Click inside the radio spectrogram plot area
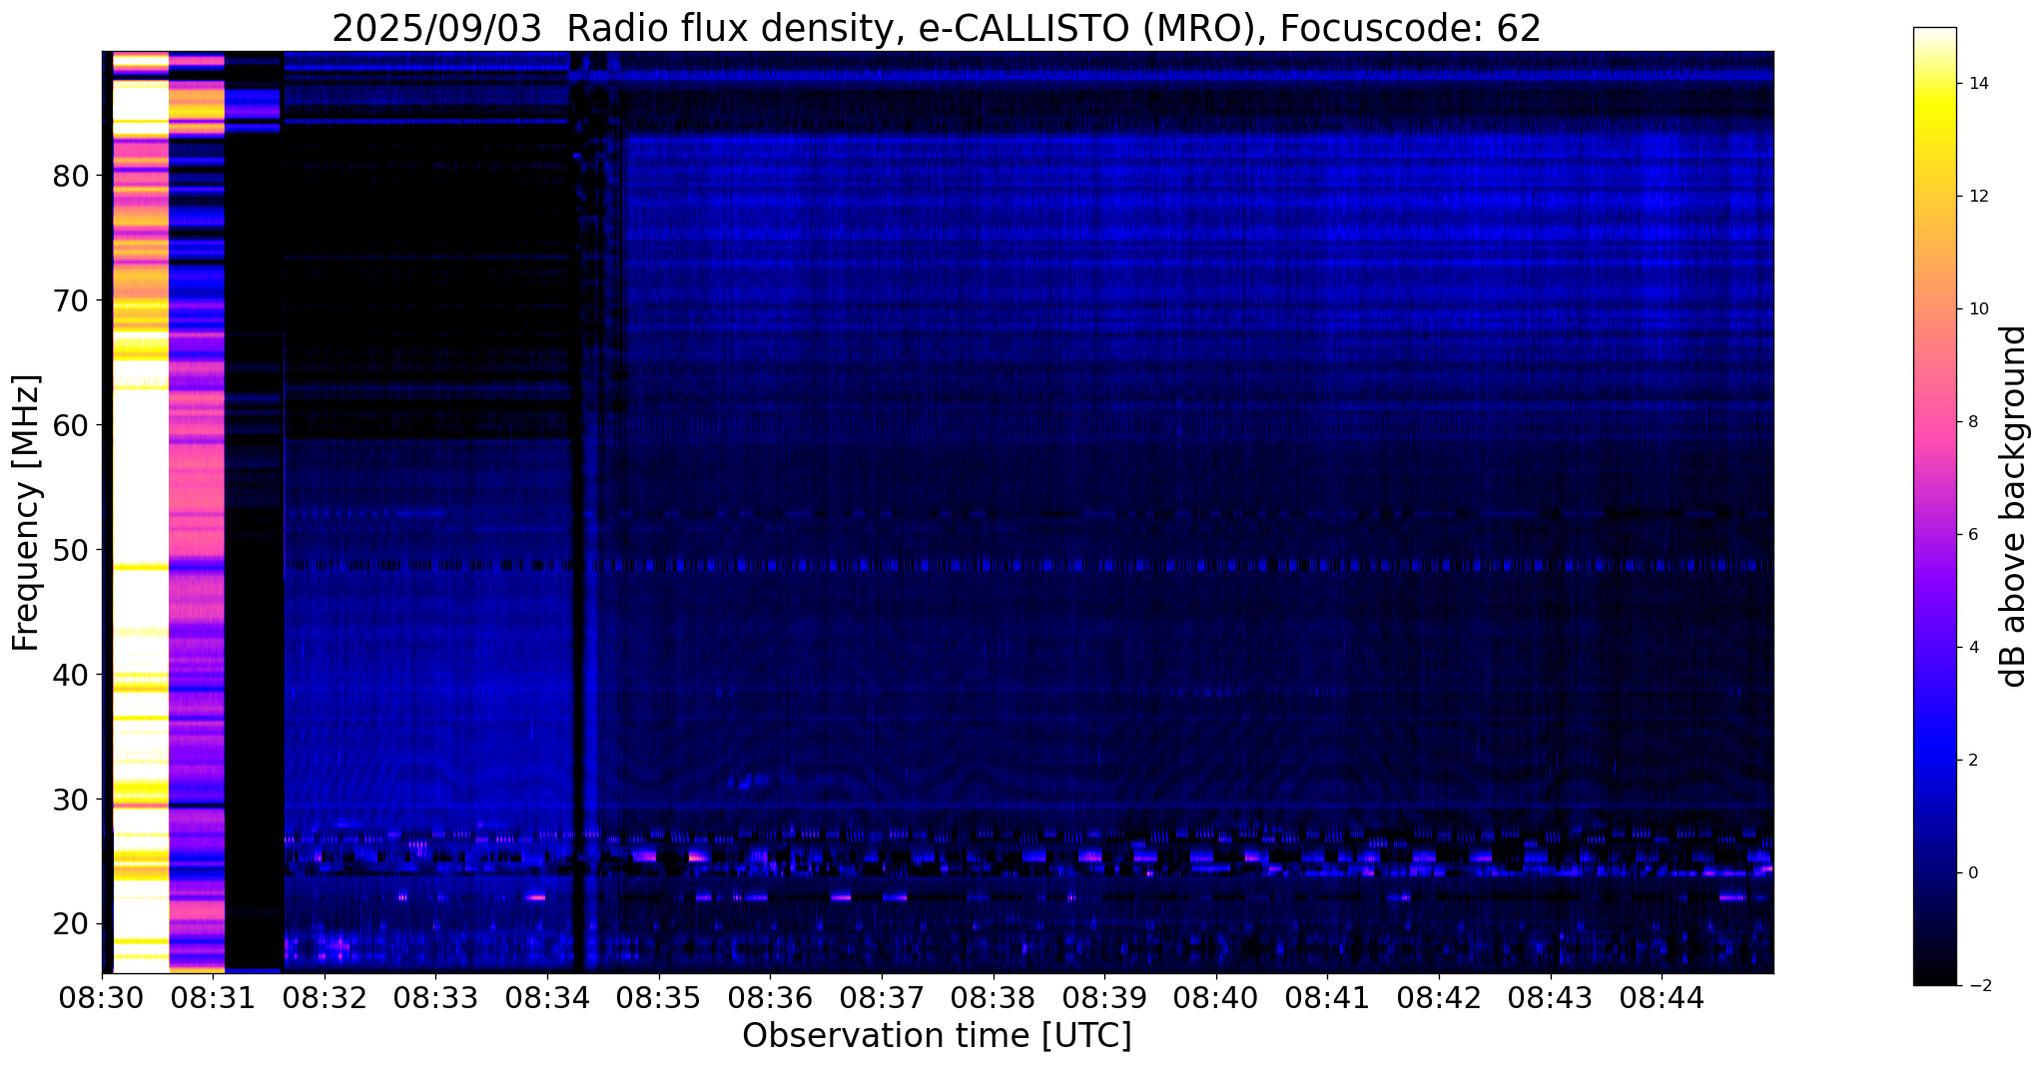This screenshot has width=2044, height=1065. coord(938,512)
